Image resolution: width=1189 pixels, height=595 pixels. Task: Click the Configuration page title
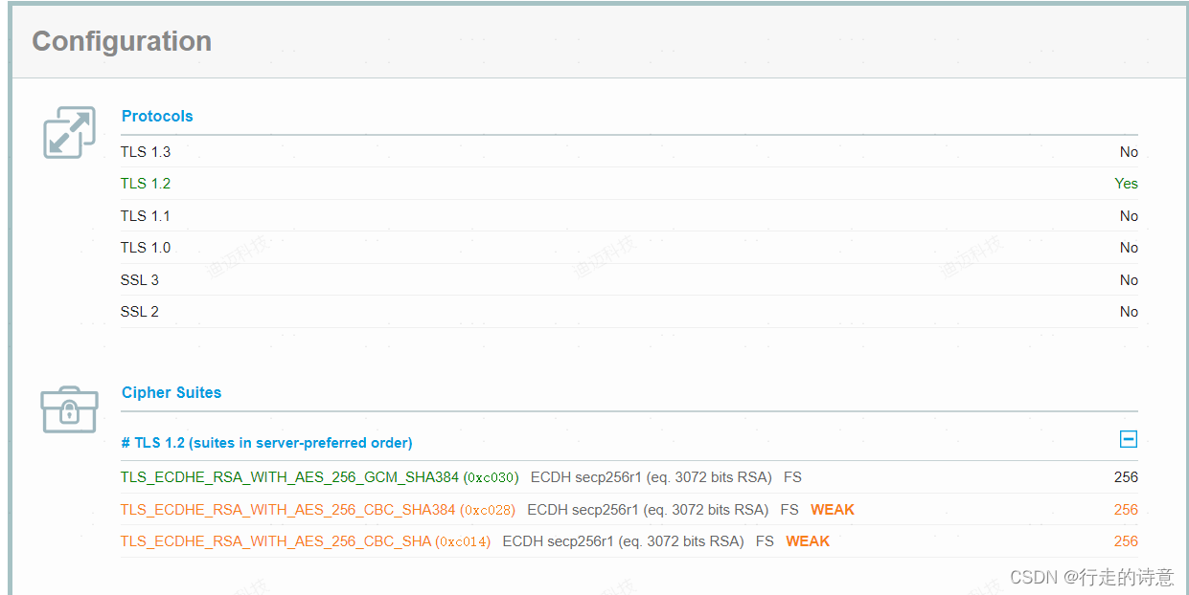(121, 41)
